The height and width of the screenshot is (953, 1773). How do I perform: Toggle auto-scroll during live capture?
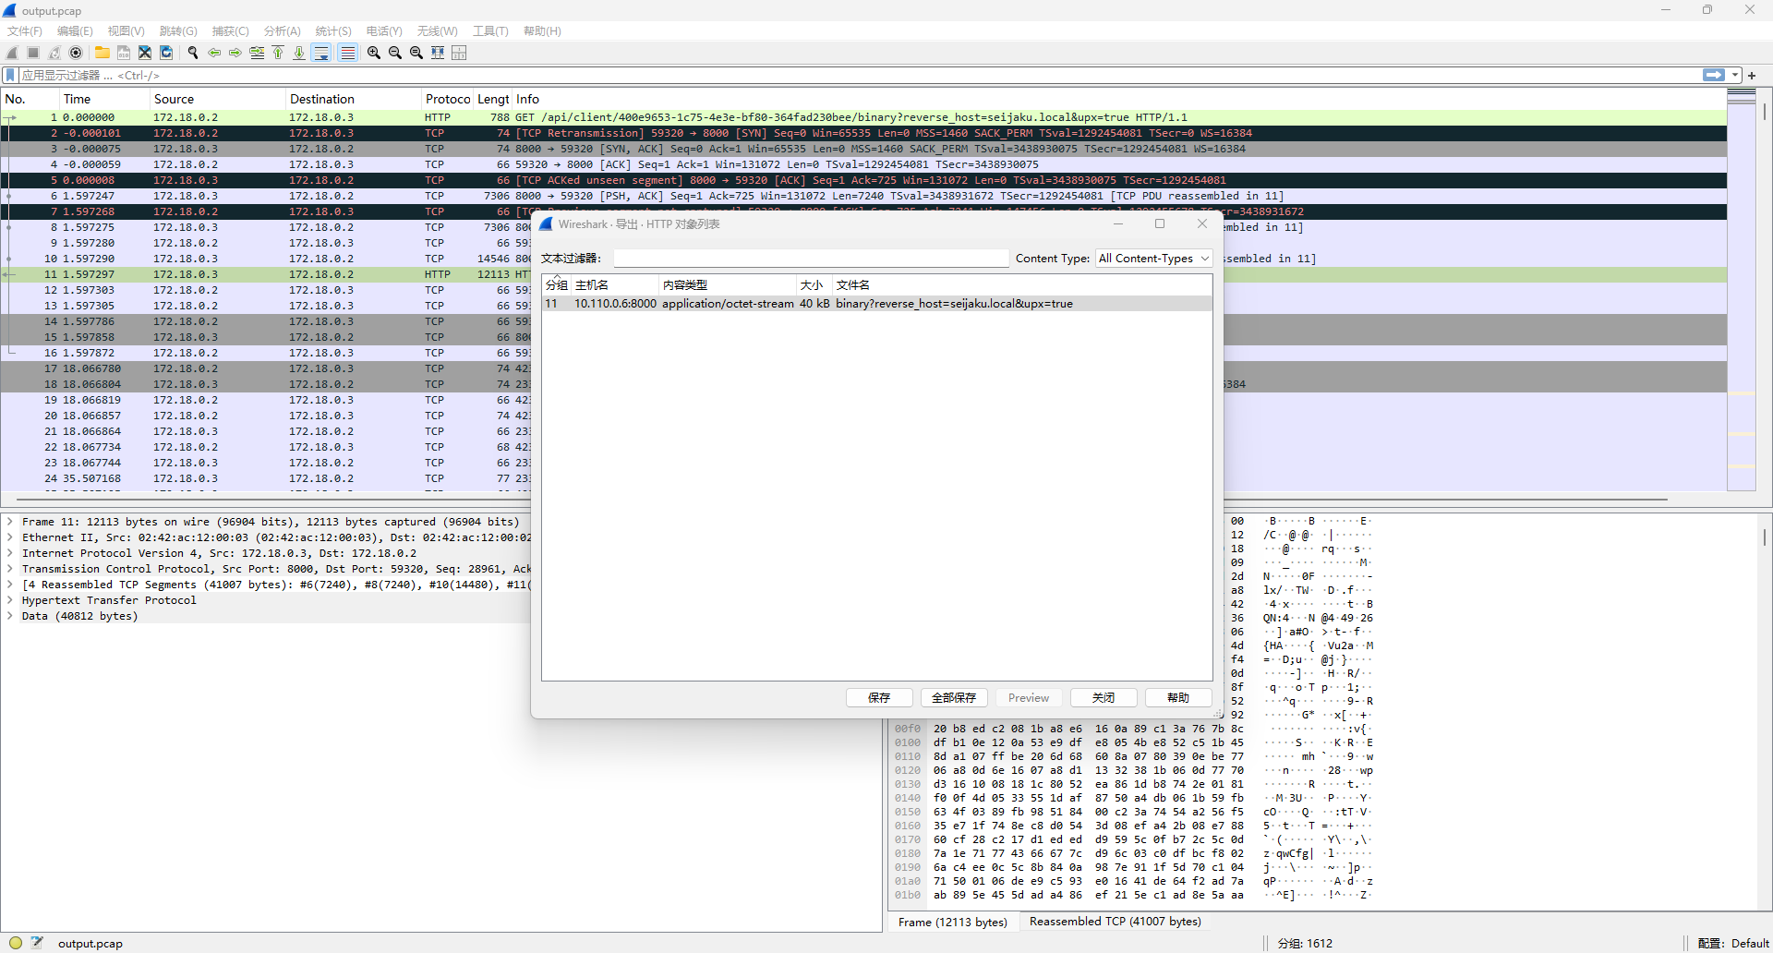click(x=321, y=53)
